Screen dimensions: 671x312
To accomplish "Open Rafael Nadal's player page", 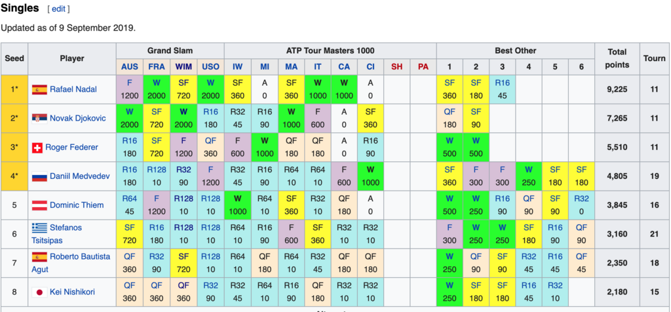I will (x=73, y=89).
